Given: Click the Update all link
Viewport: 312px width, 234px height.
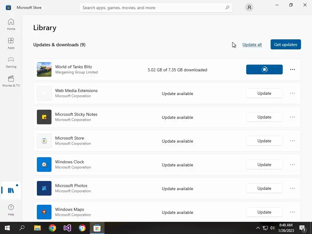Looking at the screenshot, I should point(252,44).
